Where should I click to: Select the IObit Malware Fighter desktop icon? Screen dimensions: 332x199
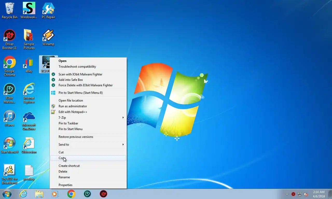[10, 93]
